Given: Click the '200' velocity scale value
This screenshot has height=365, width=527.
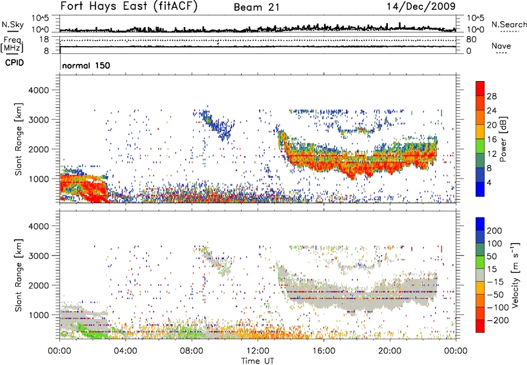Looking at the screenshot, I should coord(495,231).
